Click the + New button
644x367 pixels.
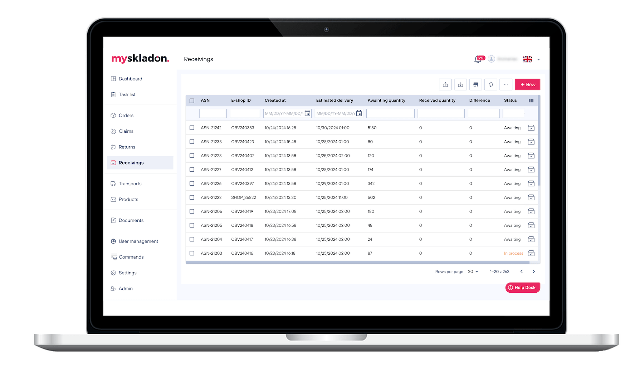point(527,84)
